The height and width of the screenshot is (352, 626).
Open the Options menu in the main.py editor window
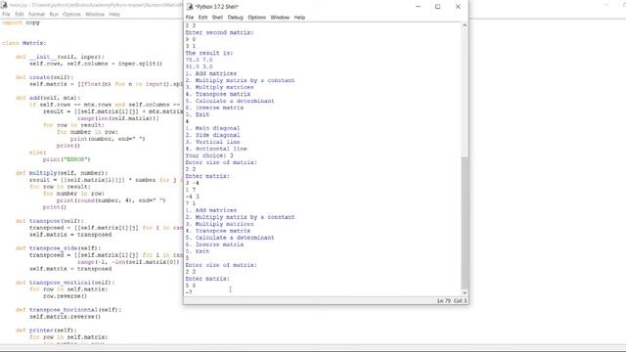(x=71, y=14)
